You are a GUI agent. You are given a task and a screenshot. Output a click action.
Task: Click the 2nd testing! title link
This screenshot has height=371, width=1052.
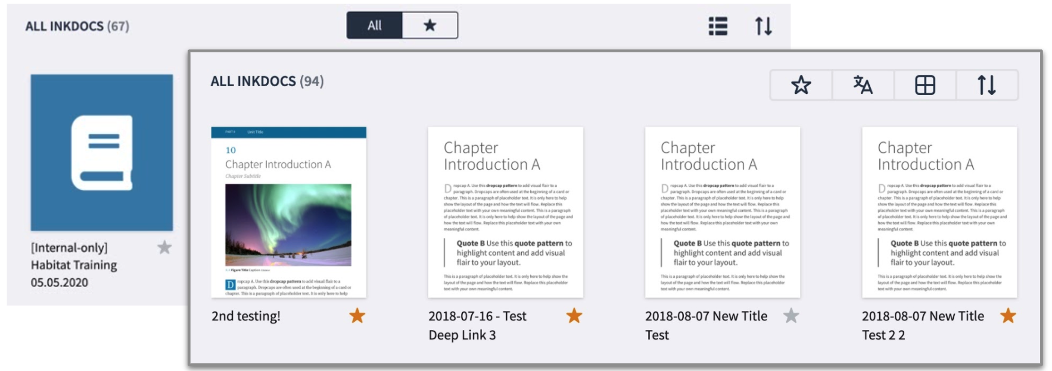246,316
